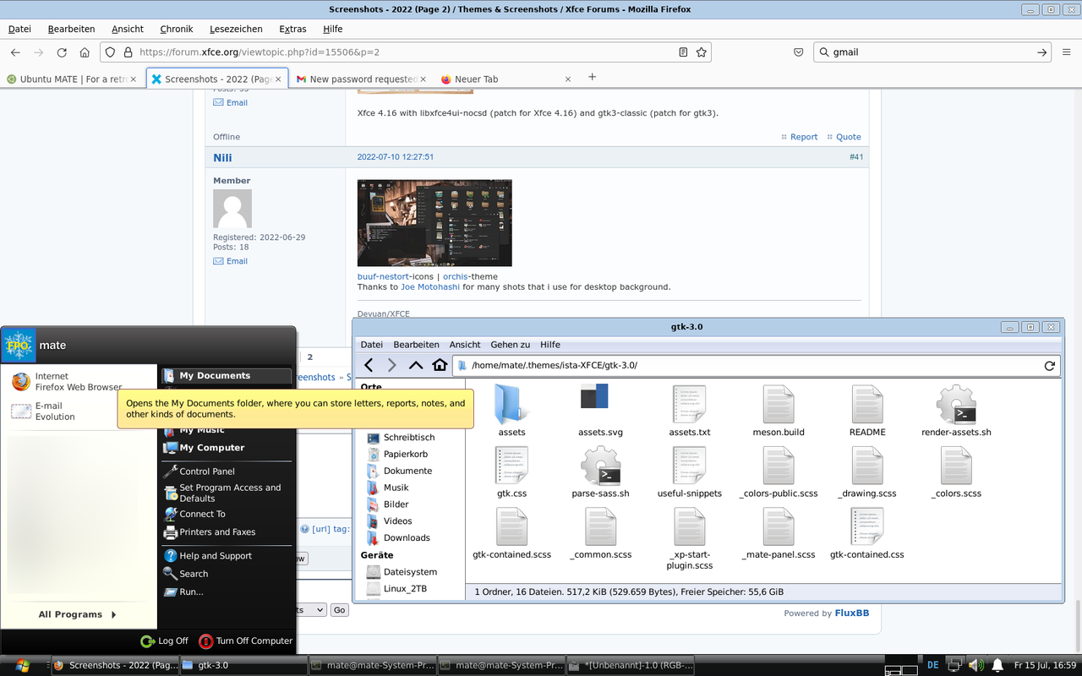Image resolution: width=1082 pixels, height=676 pixels.
Task: Expand All Programs submenu
Action: tap(78, 614)
